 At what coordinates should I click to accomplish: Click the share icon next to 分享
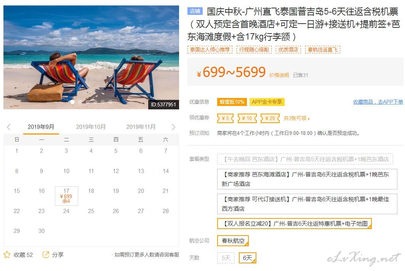point(46,255)
